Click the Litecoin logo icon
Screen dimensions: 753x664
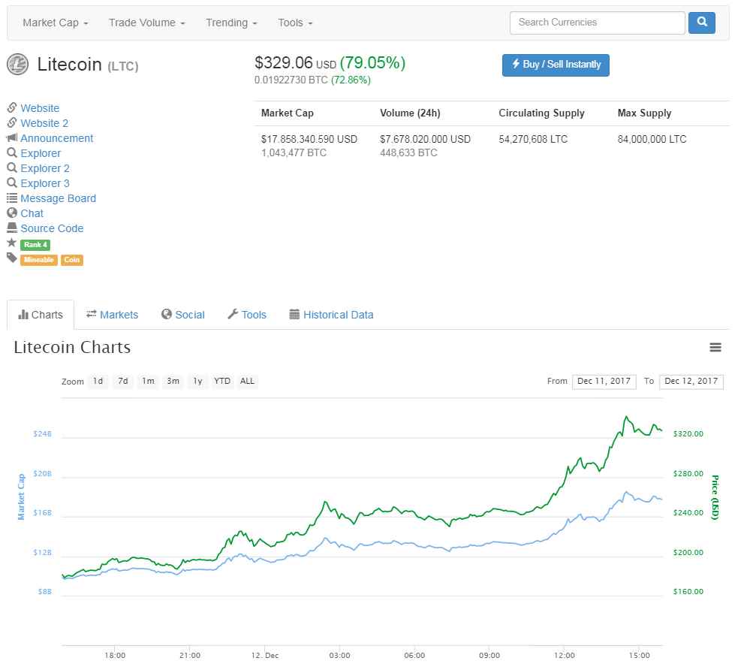17,65
